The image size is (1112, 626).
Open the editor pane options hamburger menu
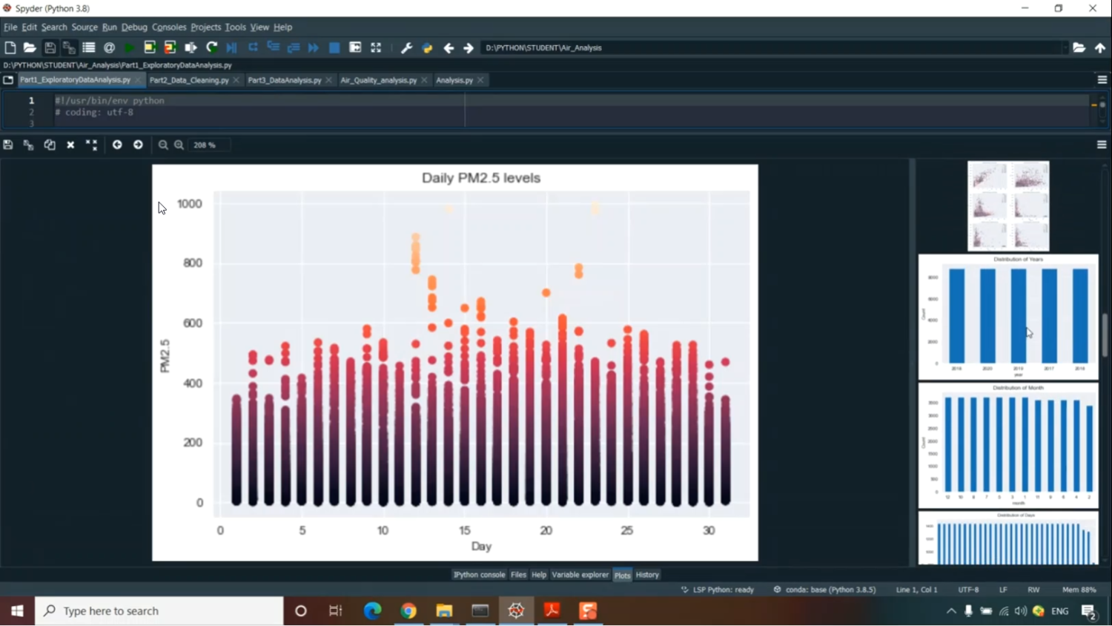[x=1102, y=79]
